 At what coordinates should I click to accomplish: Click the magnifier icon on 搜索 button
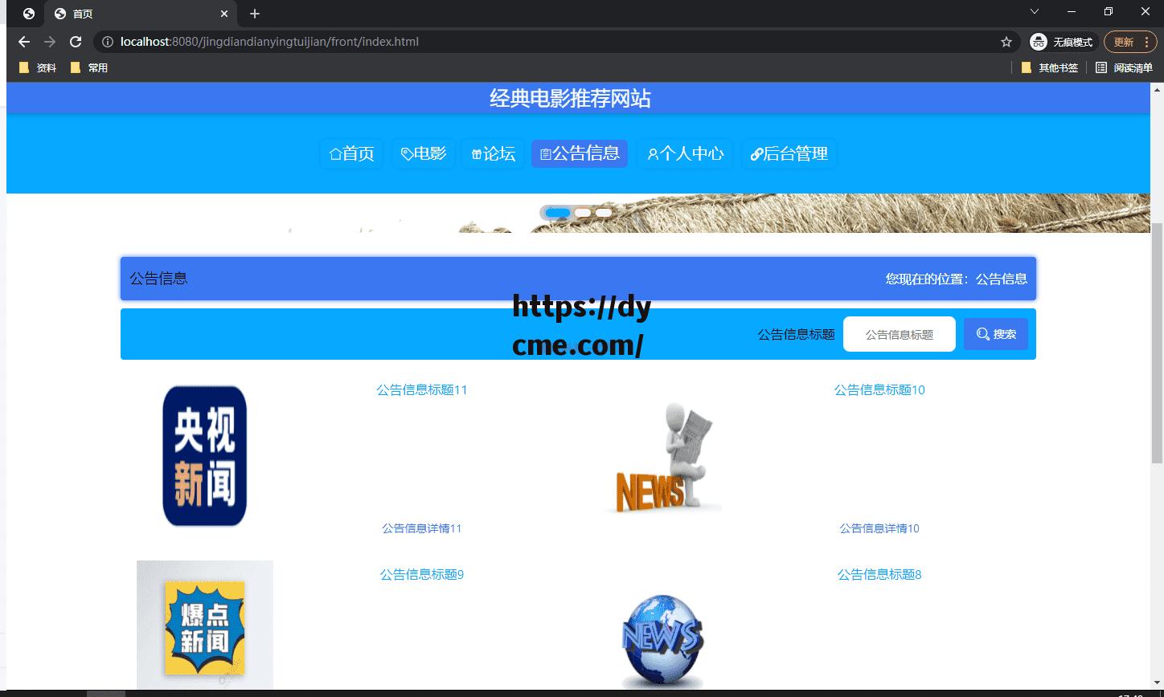[x=982, y=334]
